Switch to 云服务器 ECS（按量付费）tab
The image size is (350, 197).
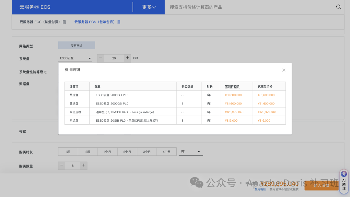40,22
